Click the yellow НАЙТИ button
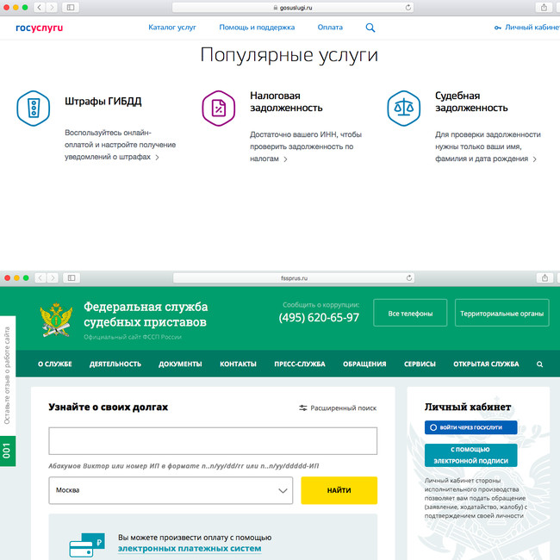Screen dimensions: 560x560 [x=339, y=490]
